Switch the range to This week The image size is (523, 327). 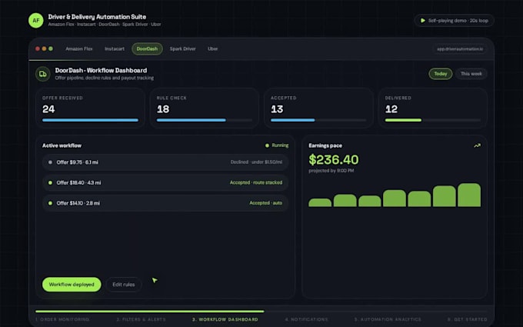coord(471,74)
